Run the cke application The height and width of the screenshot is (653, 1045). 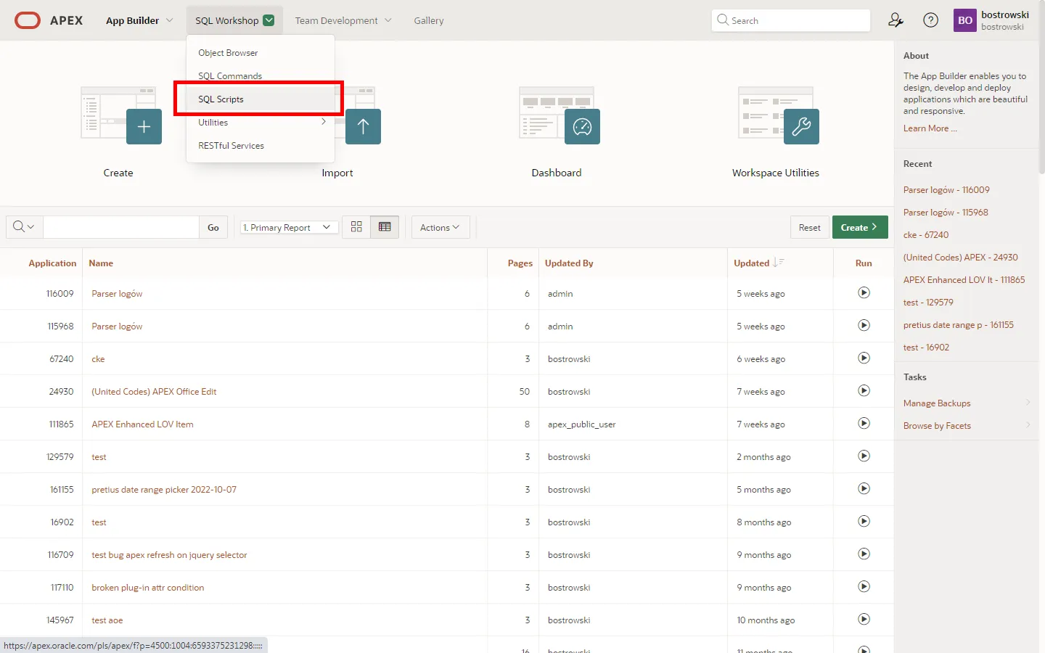[x=864, y=358]
